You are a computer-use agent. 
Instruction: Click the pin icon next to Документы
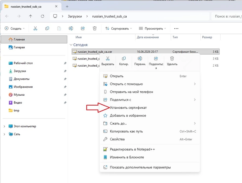(65, 79)
